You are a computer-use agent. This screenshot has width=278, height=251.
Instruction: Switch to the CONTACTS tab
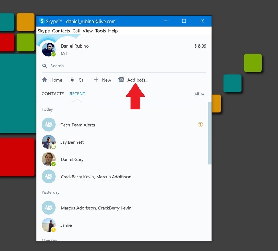tap(53, 94)
